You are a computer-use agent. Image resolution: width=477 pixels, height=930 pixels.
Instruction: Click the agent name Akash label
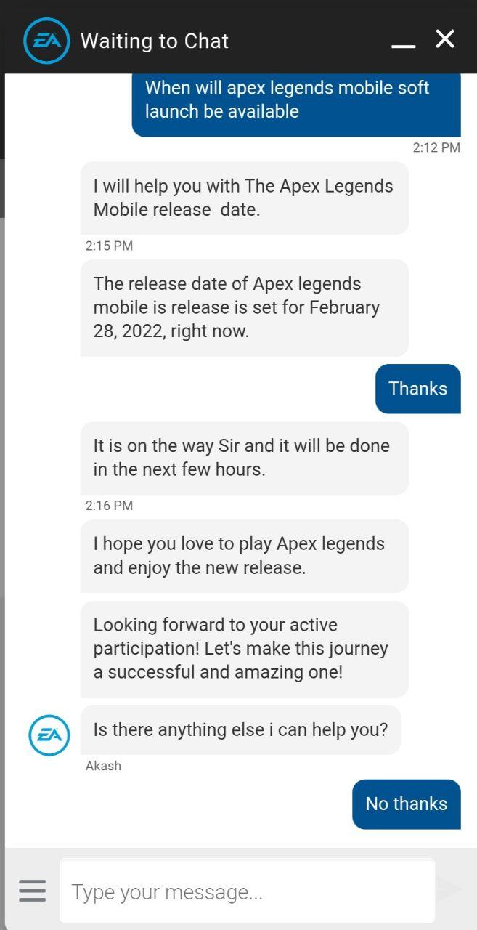click(103, 766)
